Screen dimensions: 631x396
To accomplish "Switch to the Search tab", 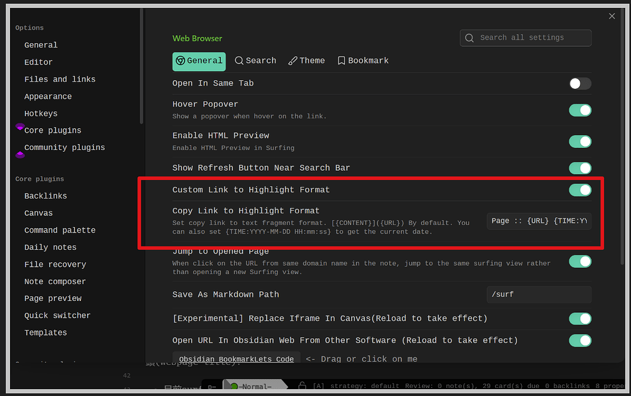I will coord(255,61).
